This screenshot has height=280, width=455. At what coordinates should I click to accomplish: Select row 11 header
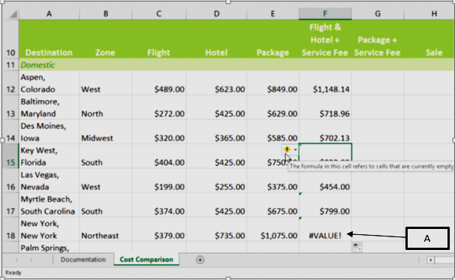[x=11, y=65]
